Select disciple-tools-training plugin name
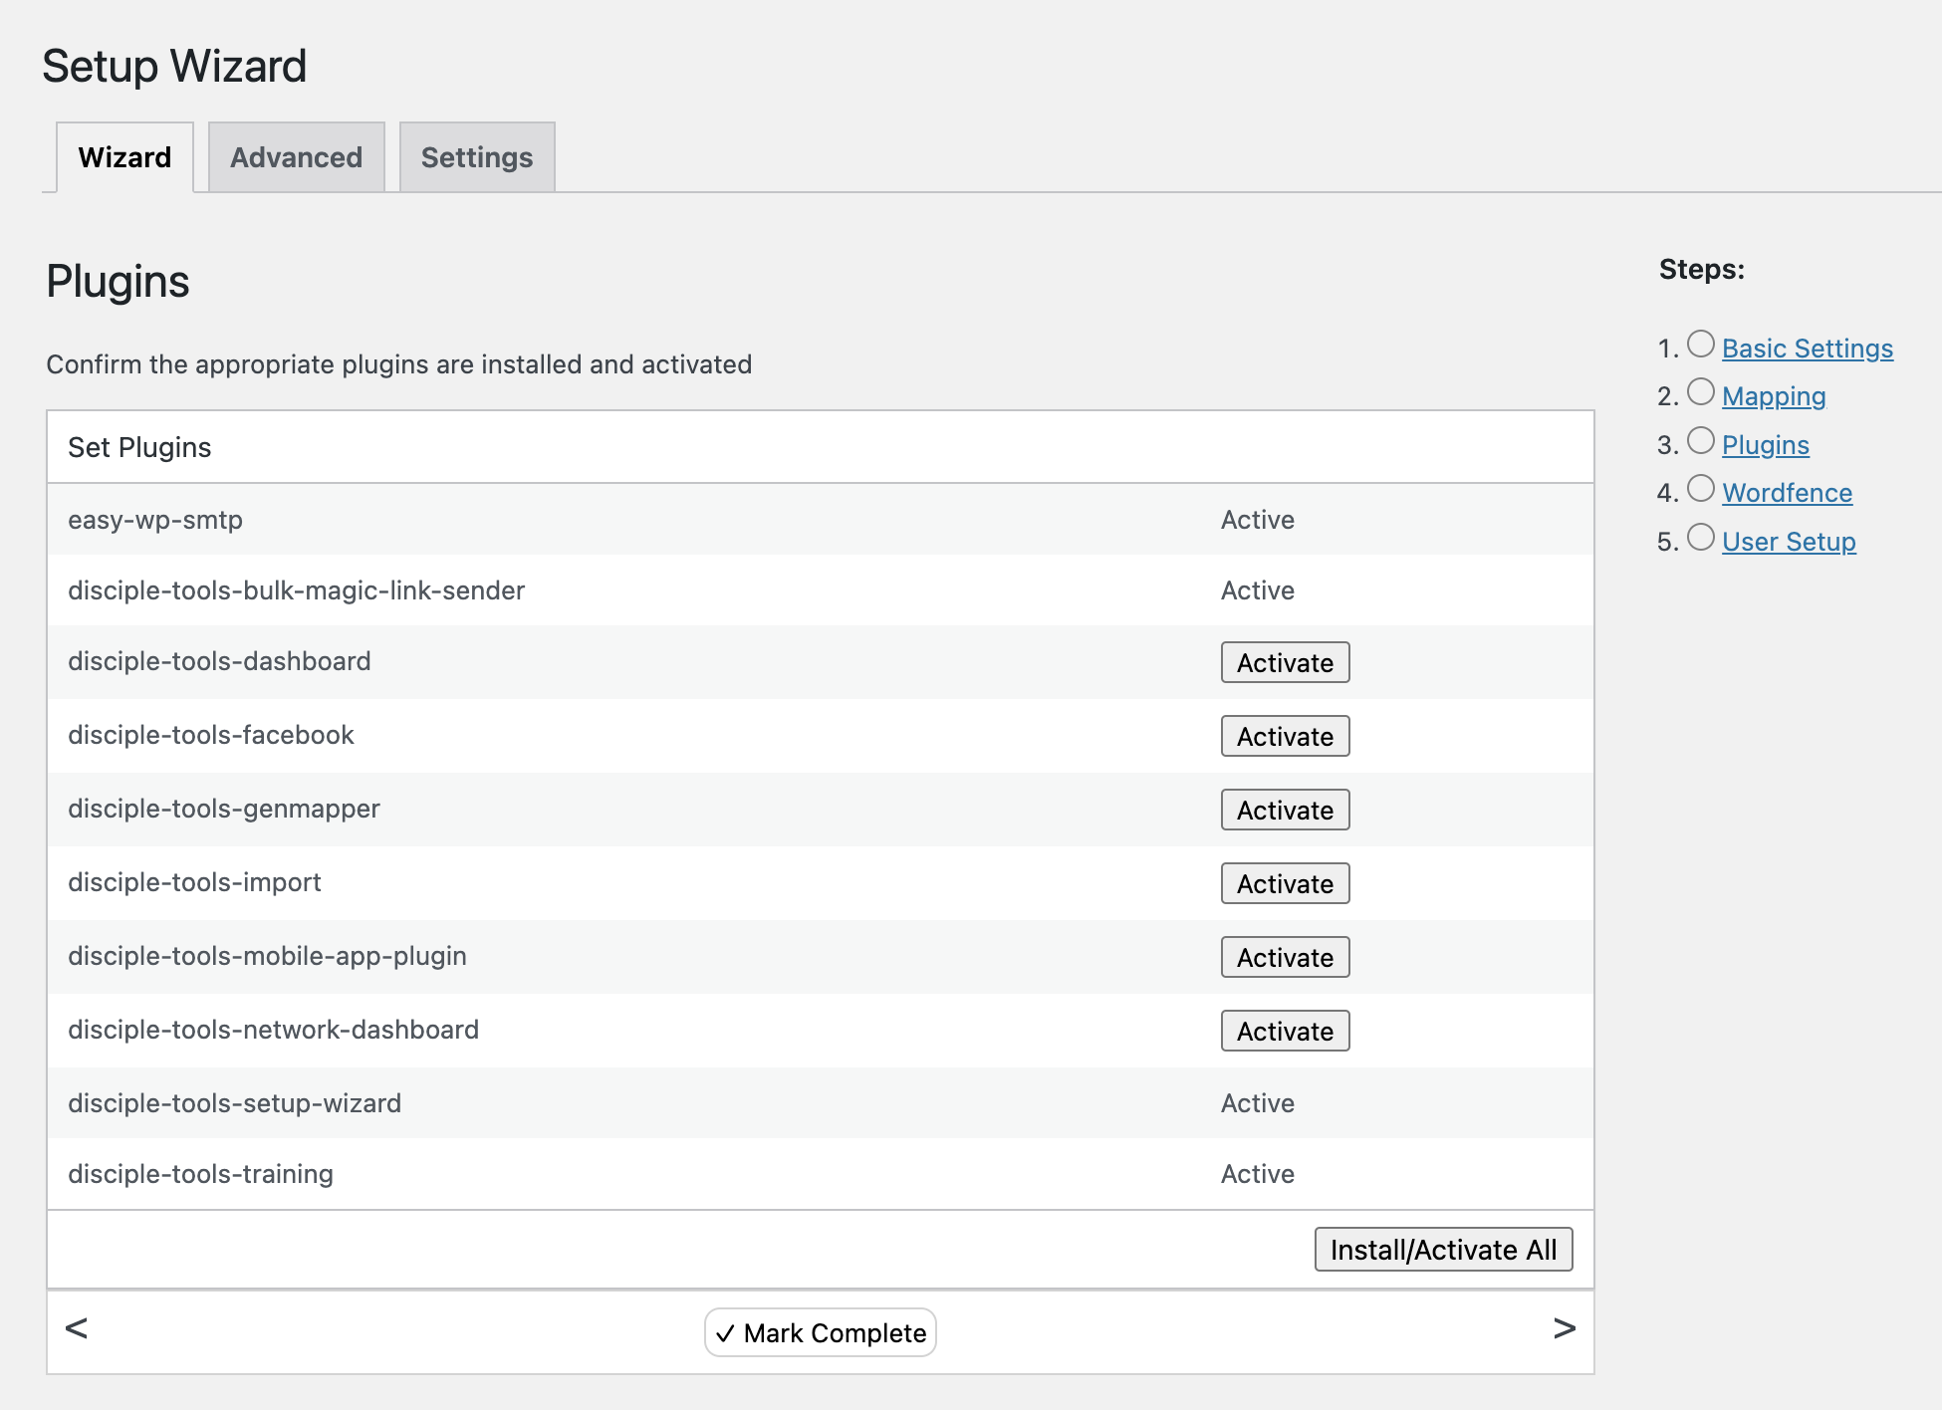The height and width of the screenshot is (1410, 1942). [x=200, y=1174]
